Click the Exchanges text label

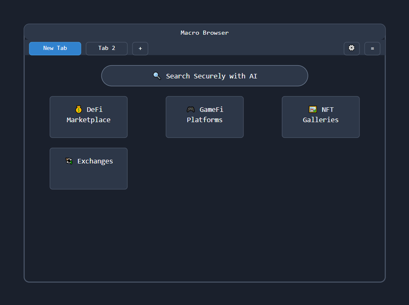coord(95,161)
